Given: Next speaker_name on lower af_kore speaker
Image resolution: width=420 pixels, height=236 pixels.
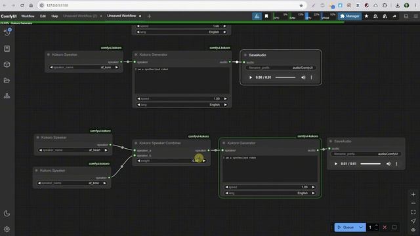Looking at the screenshot, I should [x=105, y=184].
